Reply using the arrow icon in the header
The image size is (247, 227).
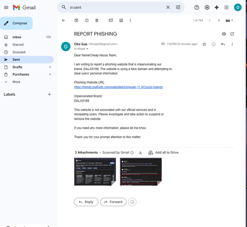(223, 44)
